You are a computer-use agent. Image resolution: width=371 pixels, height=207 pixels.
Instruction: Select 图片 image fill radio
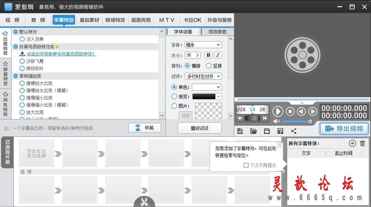pyautogui.click(x=174, y=106)
